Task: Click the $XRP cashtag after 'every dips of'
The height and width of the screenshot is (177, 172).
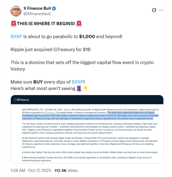Action: point(78,82)
